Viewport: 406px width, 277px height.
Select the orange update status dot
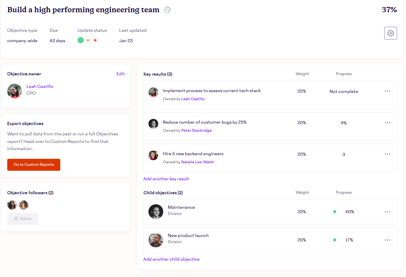(x=88, y=40)
